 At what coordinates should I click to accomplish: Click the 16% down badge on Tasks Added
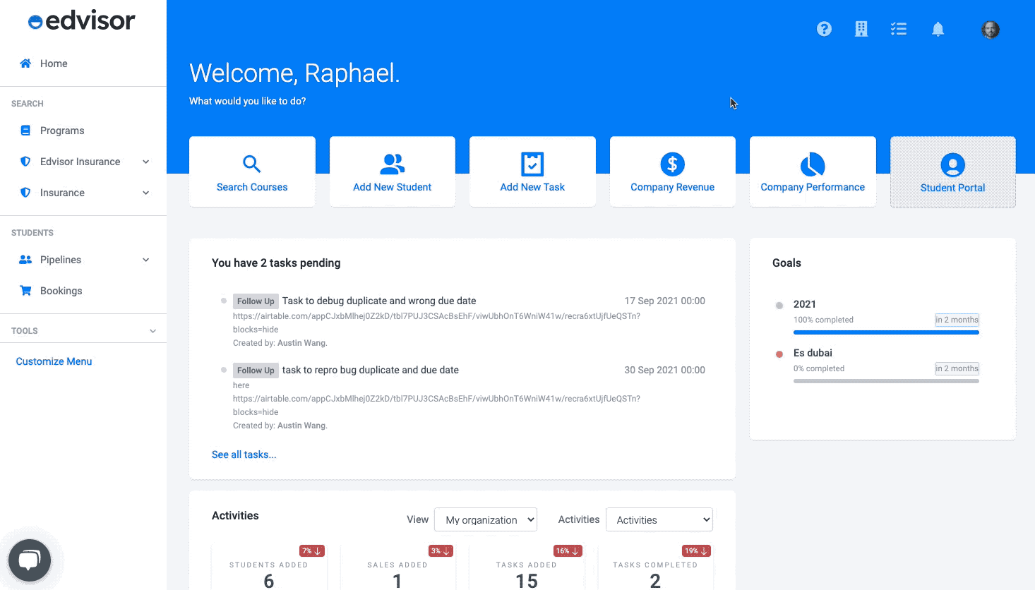coord(568,551)
